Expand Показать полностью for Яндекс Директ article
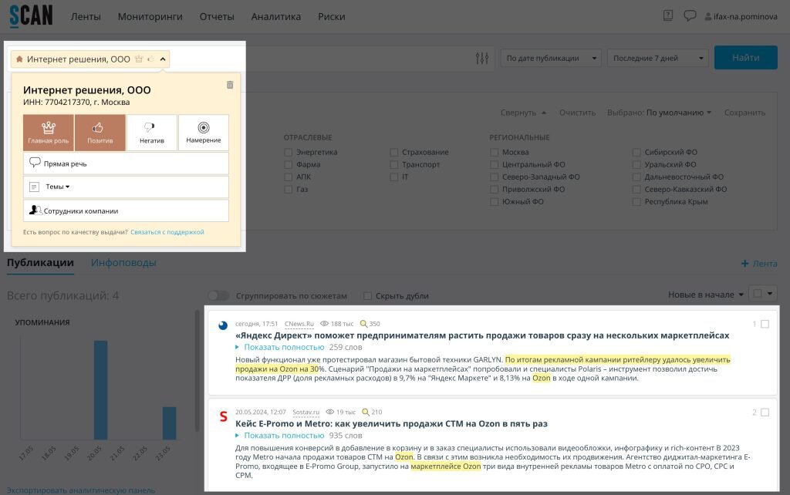Viewport: 790px width, 495px height. click(x=284, y=347)
